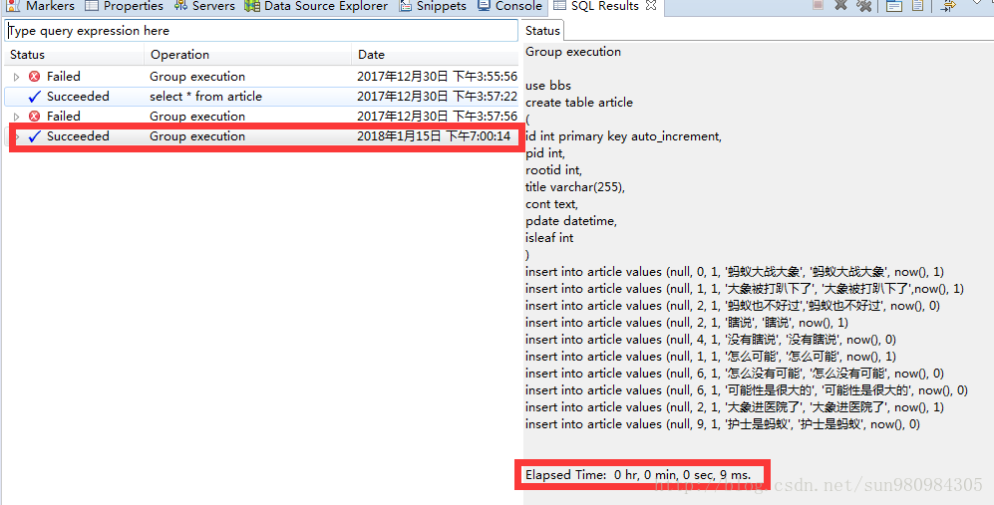Click 'id int primary key auto_increment,' line
Image resolution: width=994 pixels, height=505 pixels.
tap(624, 136)
